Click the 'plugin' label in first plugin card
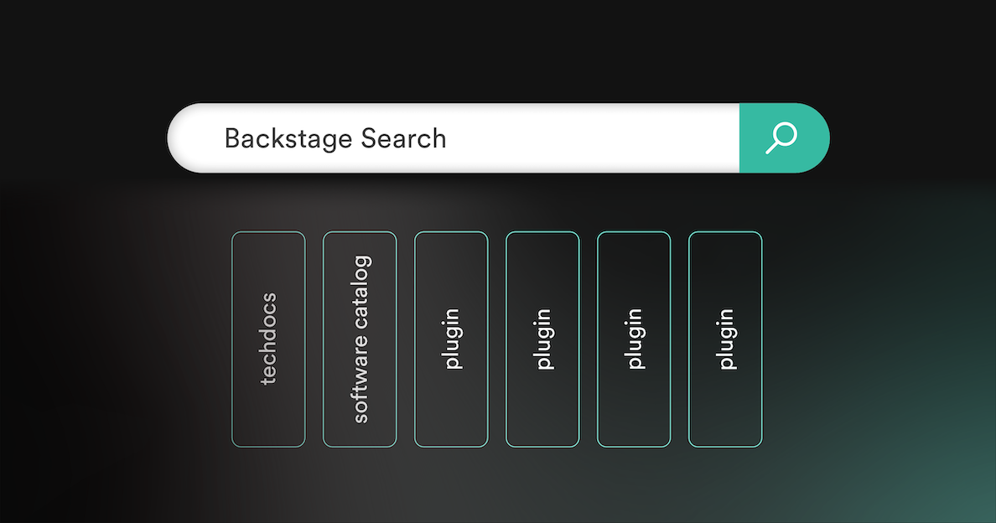The width and height of the screenshot is (996, 523). click(451, 339)
